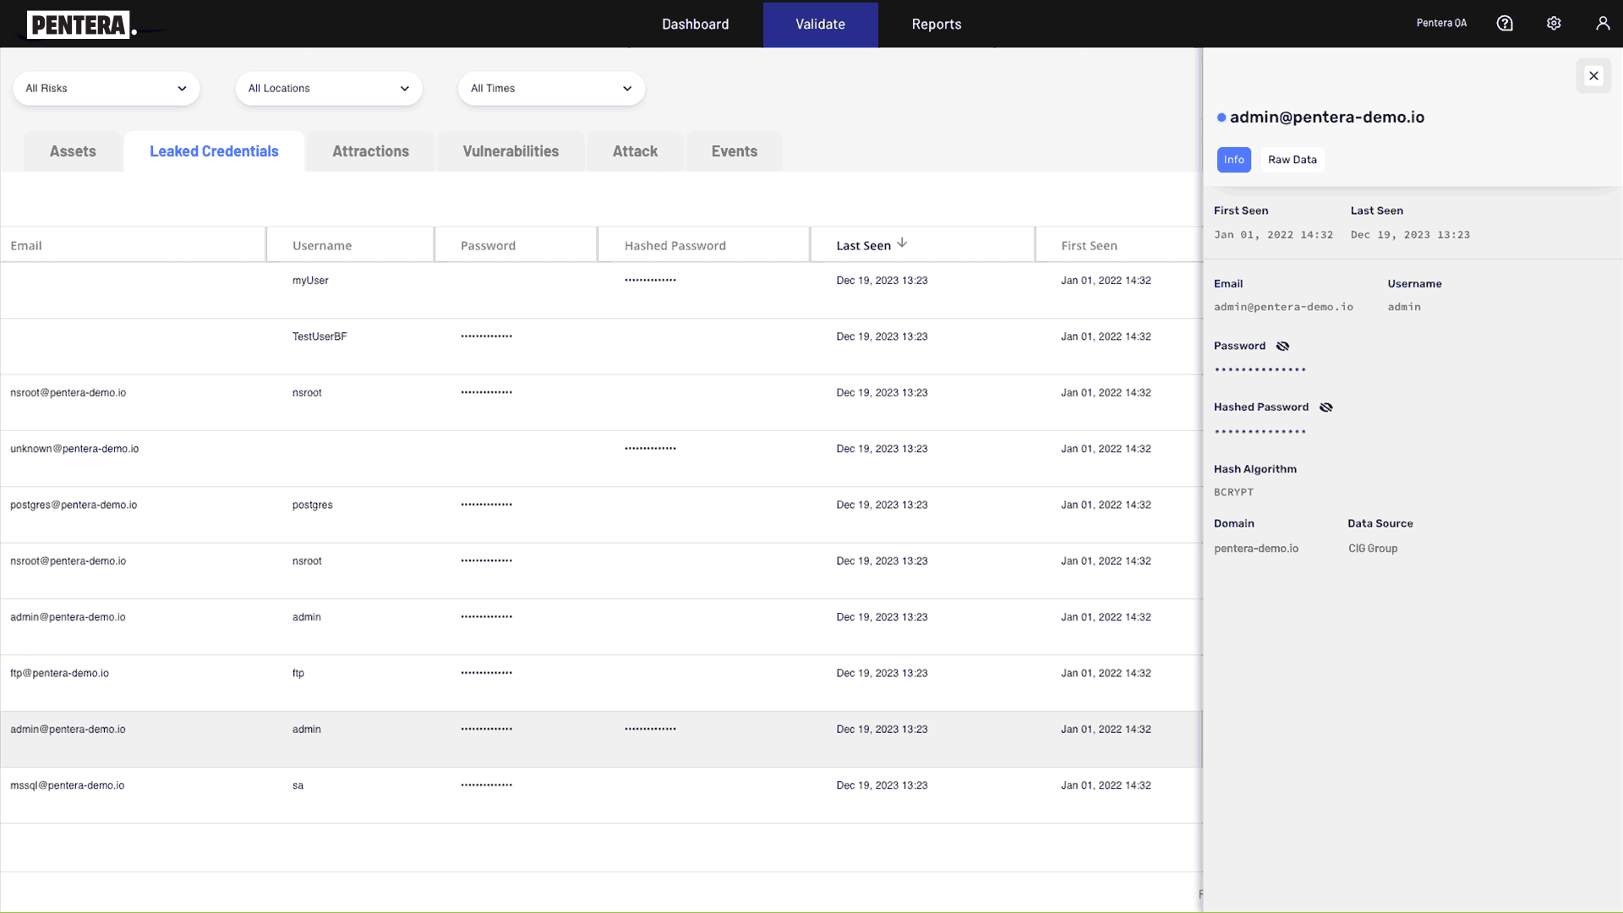
Task: Open the help question mark icon
Action: (x=1505, y=24)
